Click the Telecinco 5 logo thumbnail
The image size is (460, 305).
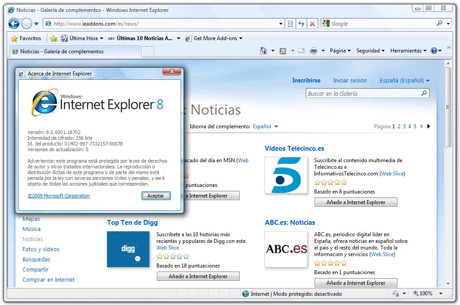point(286,175)
